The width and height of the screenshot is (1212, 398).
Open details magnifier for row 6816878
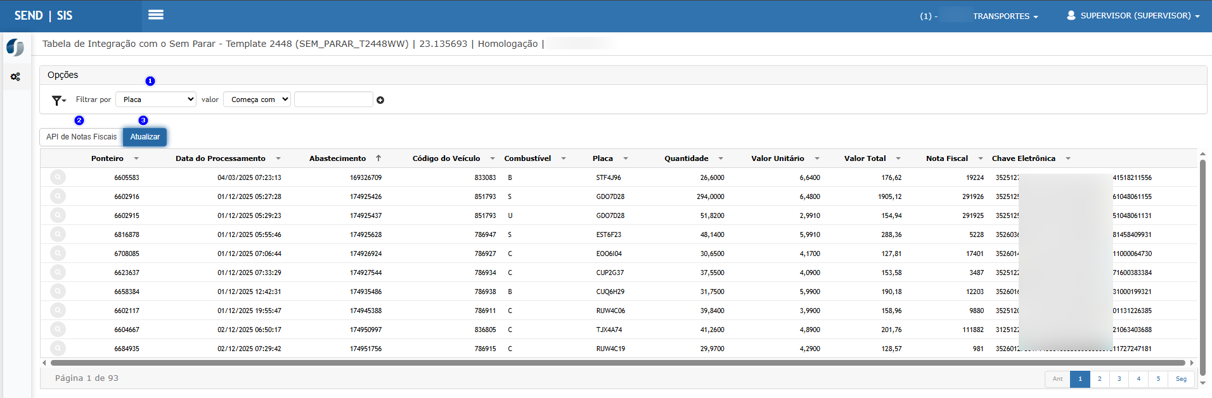(58, 234)
